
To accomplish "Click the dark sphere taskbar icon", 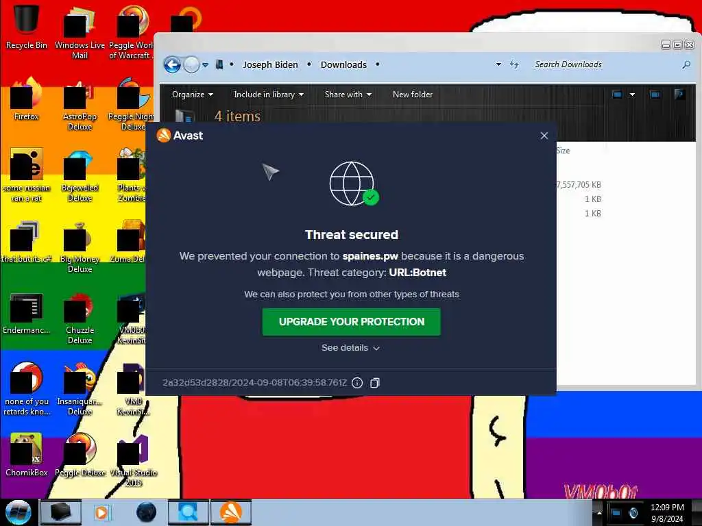I will click(x=146, y=512).
